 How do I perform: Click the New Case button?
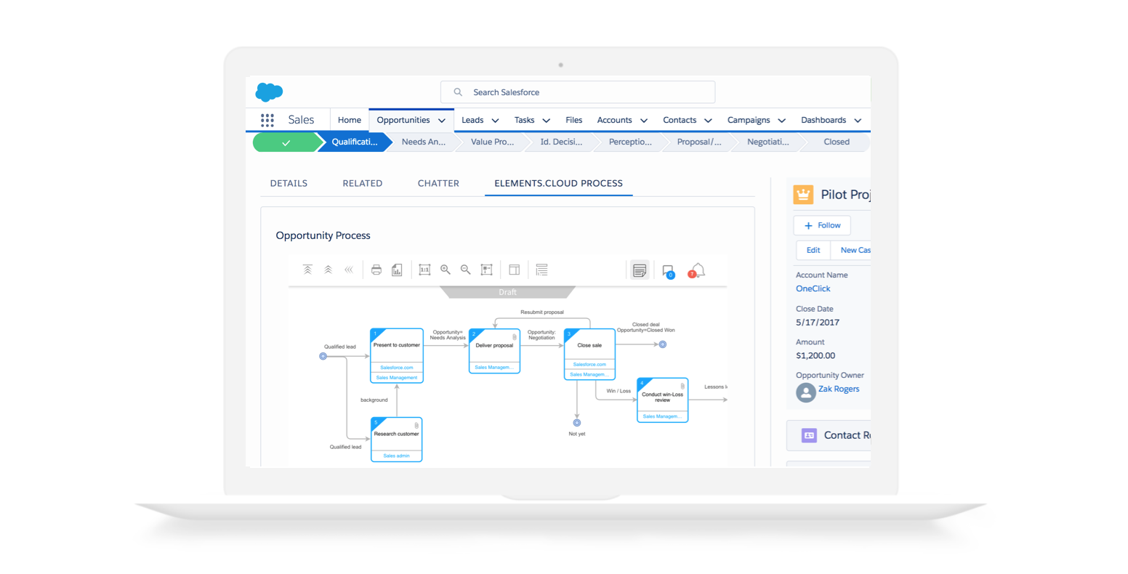pyautogui.click(x=851, y=250)
